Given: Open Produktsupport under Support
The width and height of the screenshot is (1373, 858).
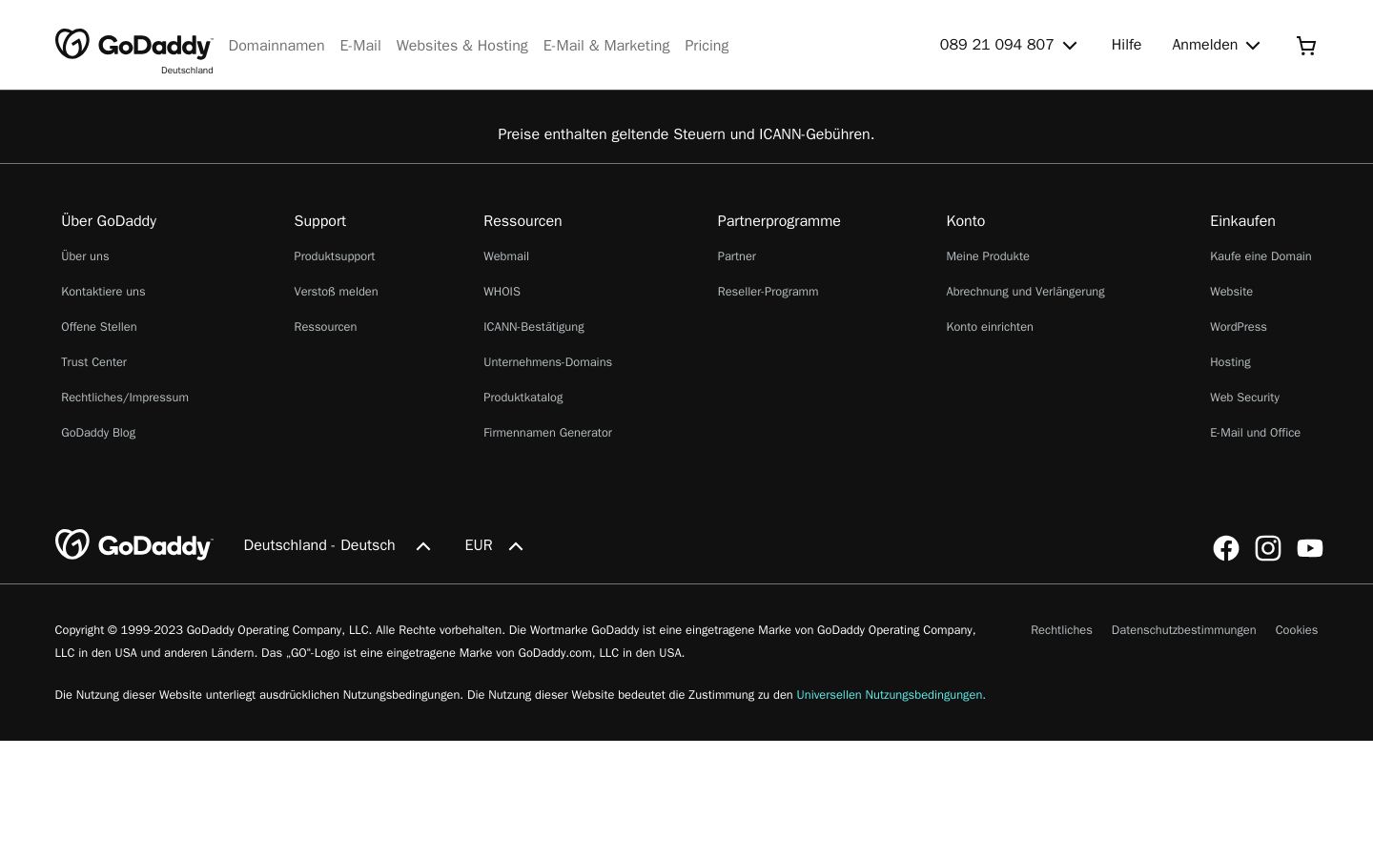Looking at the screenshot, I should pos(335,256).
